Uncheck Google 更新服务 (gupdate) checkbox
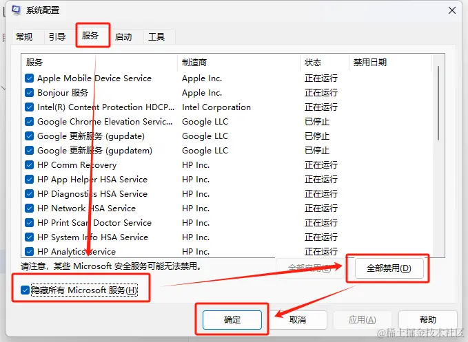Viewport: 468px width, 342px height. point(29,136)
